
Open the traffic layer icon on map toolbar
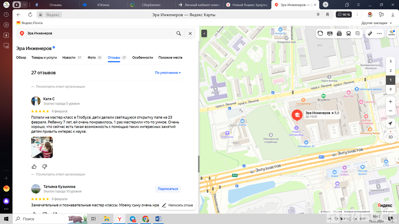(x=320, y=34)
